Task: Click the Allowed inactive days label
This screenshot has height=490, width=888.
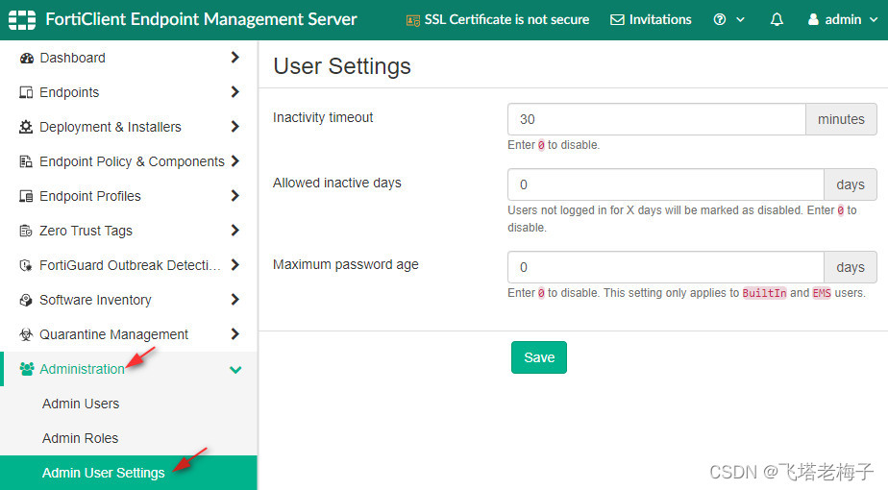Action: [337, 183]
